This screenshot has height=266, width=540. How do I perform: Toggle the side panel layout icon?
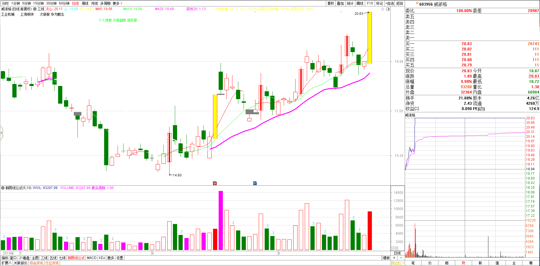coord(388,9)
